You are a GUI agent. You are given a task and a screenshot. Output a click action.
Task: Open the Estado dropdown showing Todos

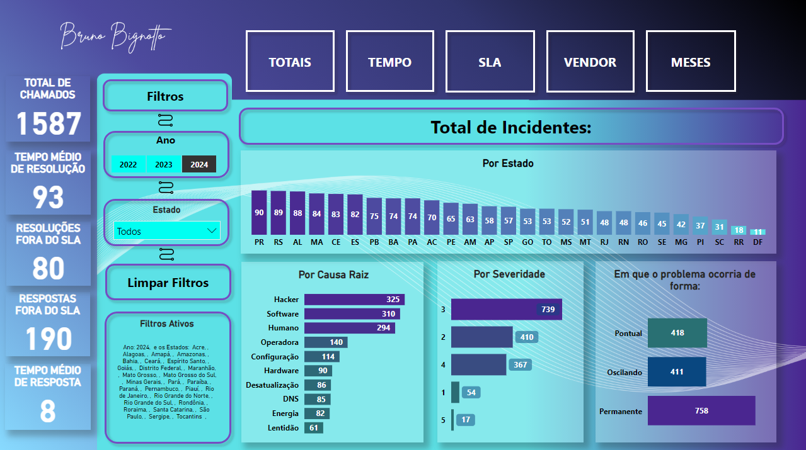pyautogui.click(x=161, y=231)
